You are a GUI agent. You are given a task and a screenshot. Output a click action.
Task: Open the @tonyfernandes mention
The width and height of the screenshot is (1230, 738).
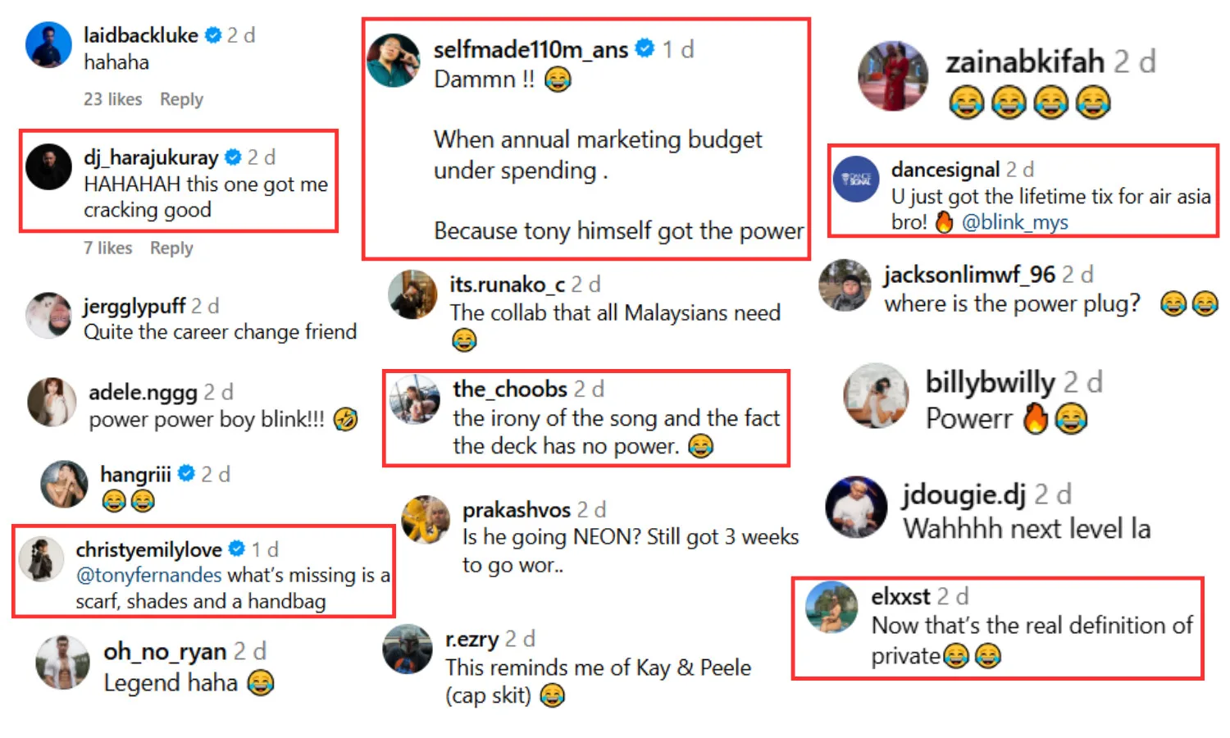(x=148, y=575)
